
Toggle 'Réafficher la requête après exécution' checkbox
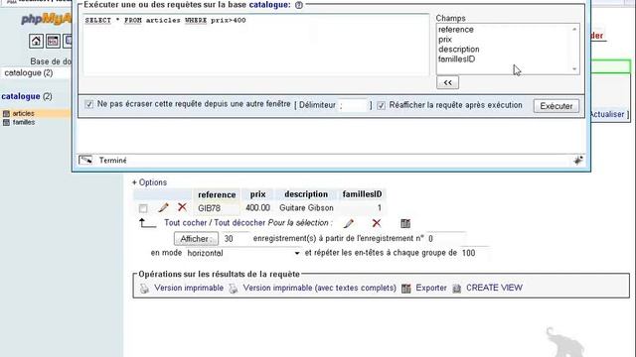[x=381, y=105]
